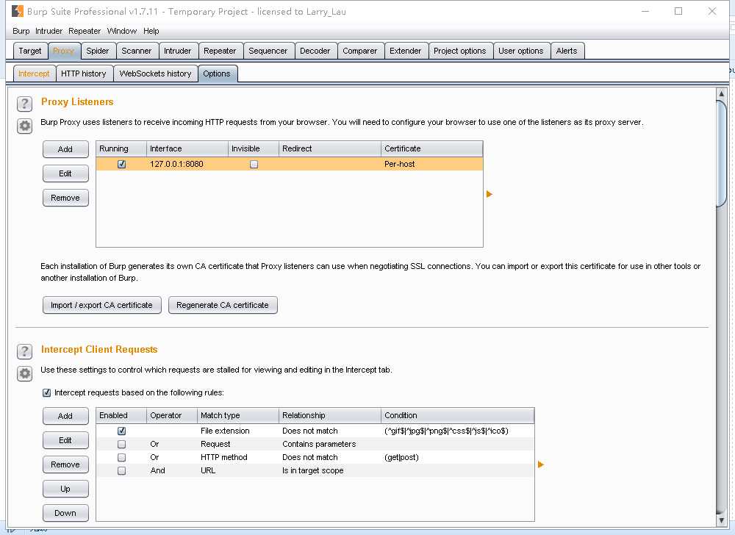
Task: Enable the HTTP method rule checkbox
Action: click(x=122, y=457)
